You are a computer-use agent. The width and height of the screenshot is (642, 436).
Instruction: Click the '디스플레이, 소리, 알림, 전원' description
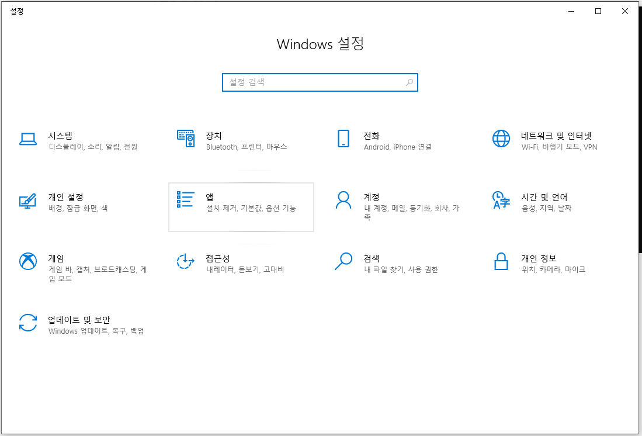point(93,147)
